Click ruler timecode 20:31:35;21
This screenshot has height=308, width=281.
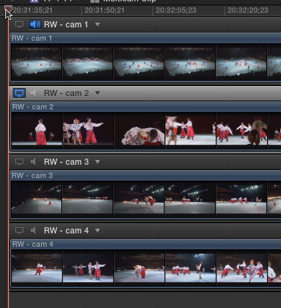pos(33,10)
